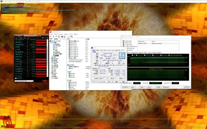Switch to the Cooling Fans tab
Image resolution: width=207 pixels, height=129 pixels.
pyautogui.click(x=134, y=53)
